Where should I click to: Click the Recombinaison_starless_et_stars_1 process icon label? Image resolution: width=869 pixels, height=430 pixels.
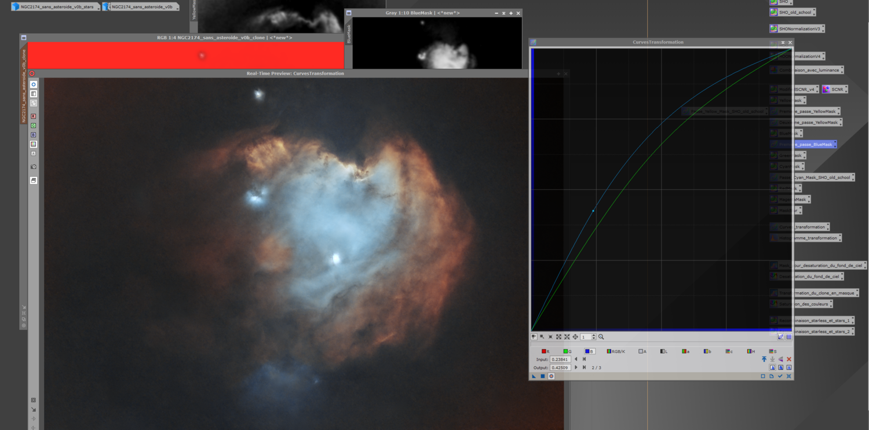815,321
